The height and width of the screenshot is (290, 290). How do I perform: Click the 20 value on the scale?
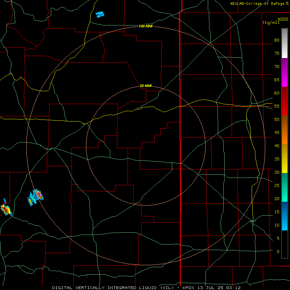click(277, 198)
